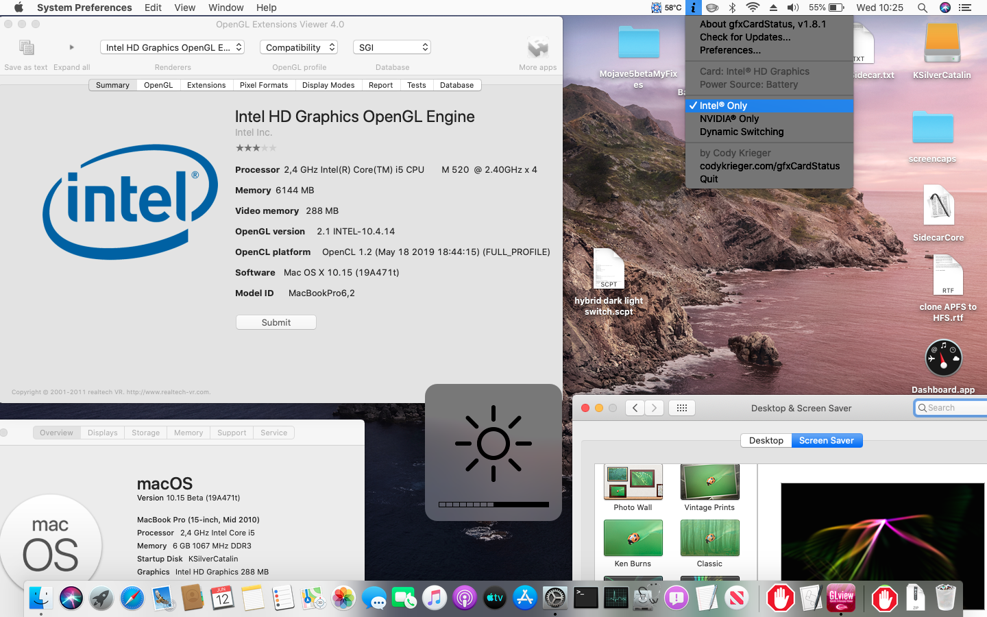Choose Check for Updates… in gfxCardStatus menu
The image size is (987, 617).
point(769,37)
